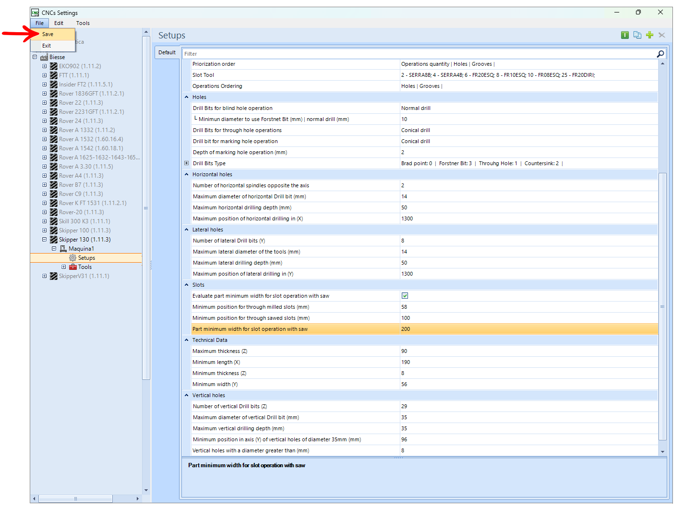Click the tree panel scroll down arrow
Viewport: 683px width, 509px height.
(146, 490)
